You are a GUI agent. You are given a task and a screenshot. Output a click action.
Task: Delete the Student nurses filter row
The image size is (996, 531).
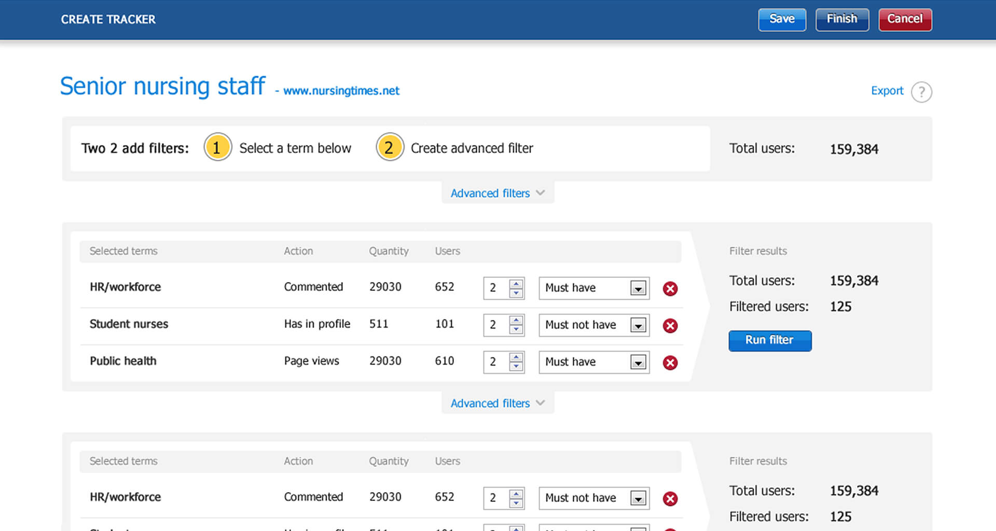point(670,326)
